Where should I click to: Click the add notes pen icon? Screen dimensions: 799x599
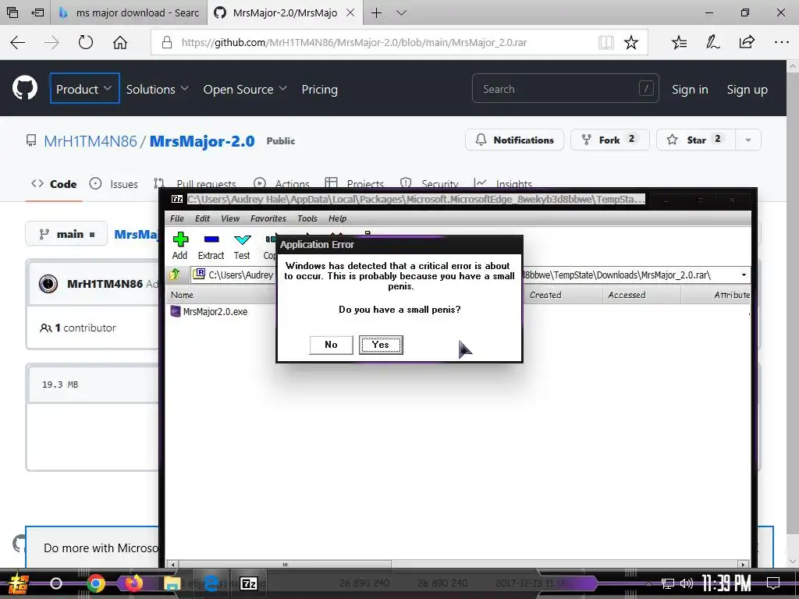pos(712,42)
